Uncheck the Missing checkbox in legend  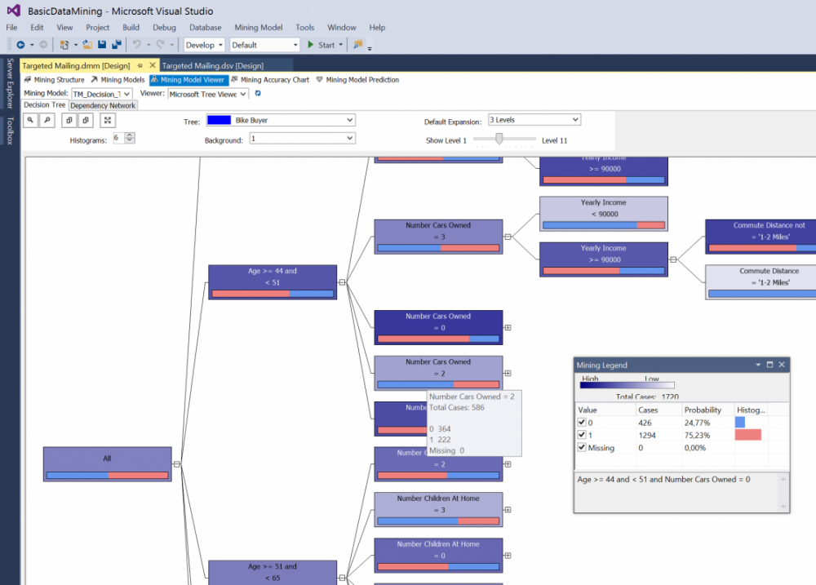(582, 448)
